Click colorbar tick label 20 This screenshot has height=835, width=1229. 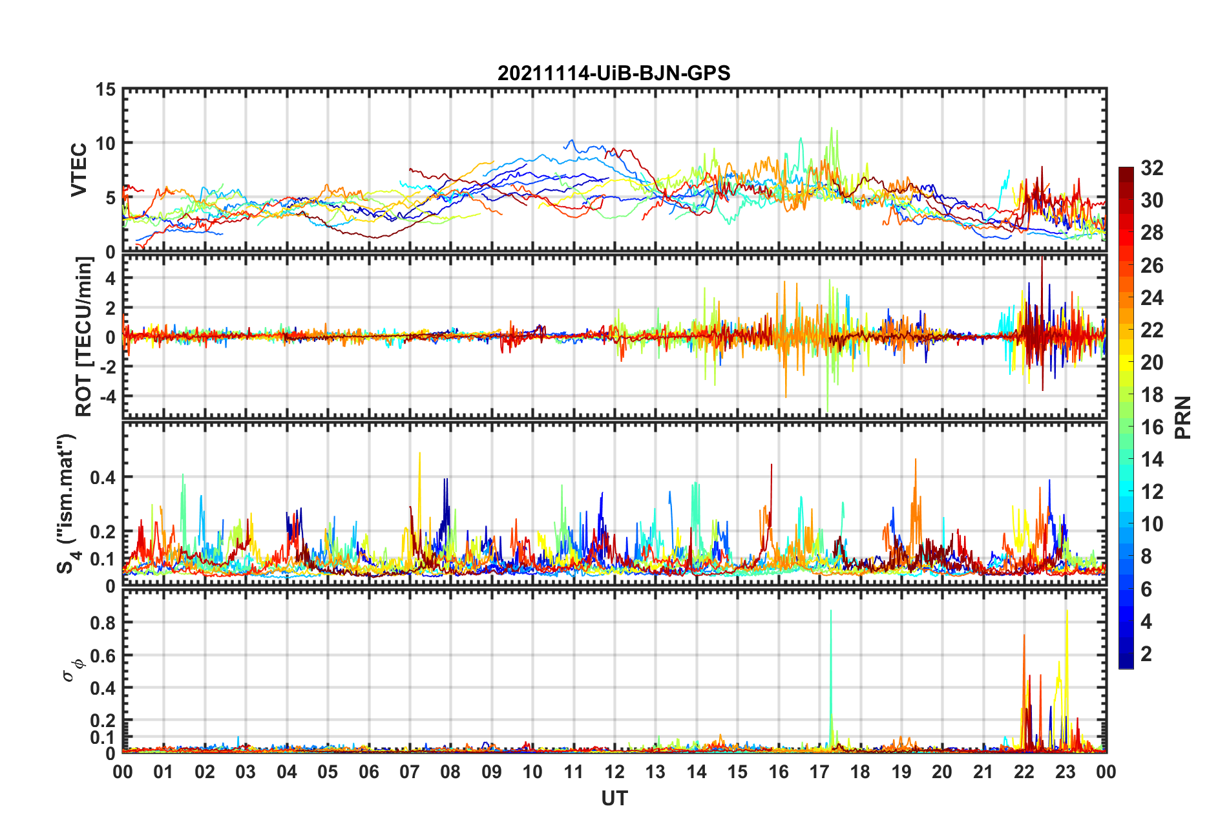coord(1152,363)
